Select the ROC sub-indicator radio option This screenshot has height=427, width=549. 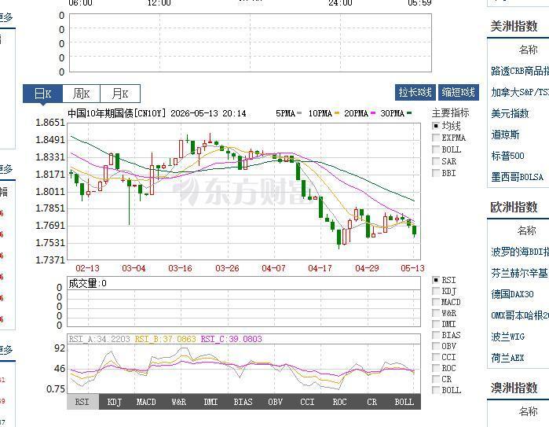pos(436,368)
